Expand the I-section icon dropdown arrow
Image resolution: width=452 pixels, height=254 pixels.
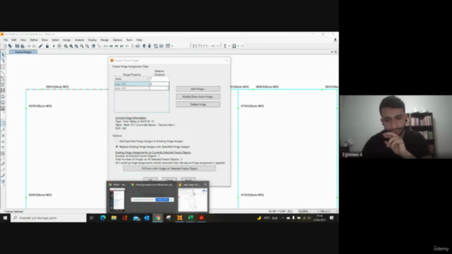229,46
